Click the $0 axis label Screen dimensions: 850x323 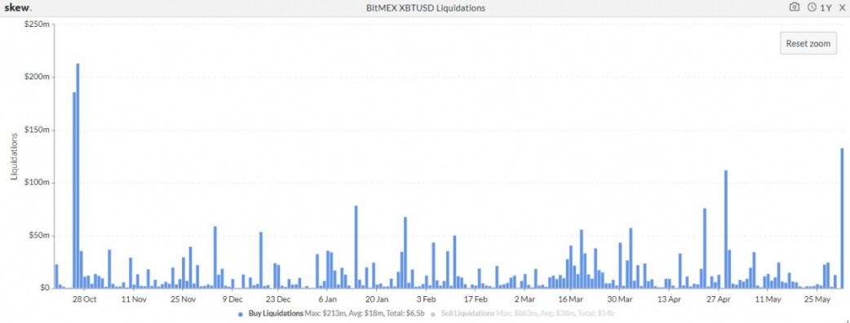click(44, 288)
